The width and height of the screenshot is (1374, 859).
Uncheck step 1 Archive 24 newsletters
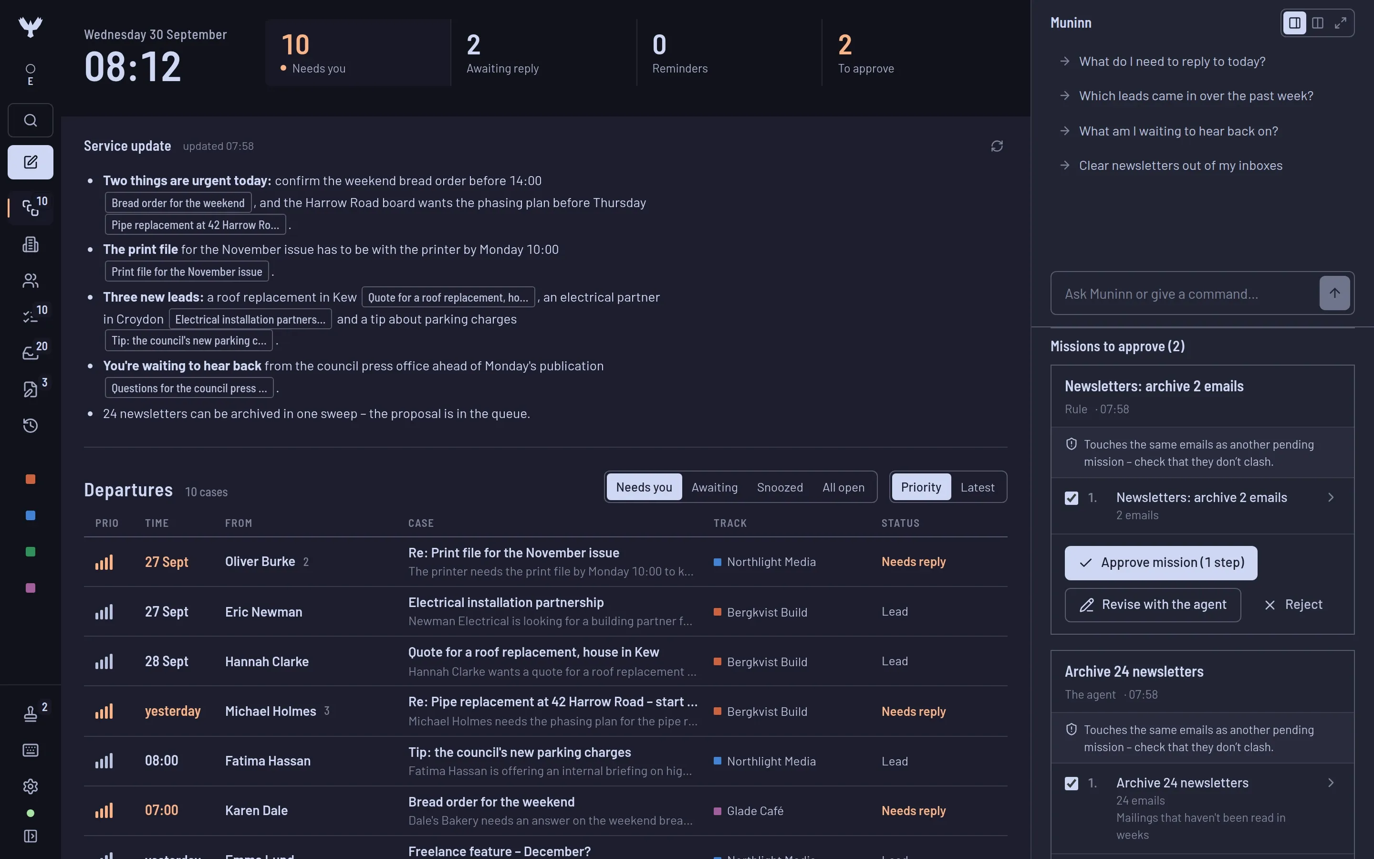click(x=1072, y=784)
